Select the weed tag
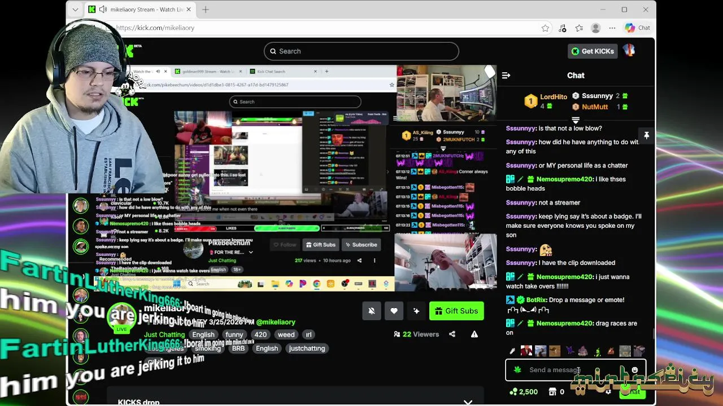The width and height of the screenshot is (723, 406). click(286, 335)
